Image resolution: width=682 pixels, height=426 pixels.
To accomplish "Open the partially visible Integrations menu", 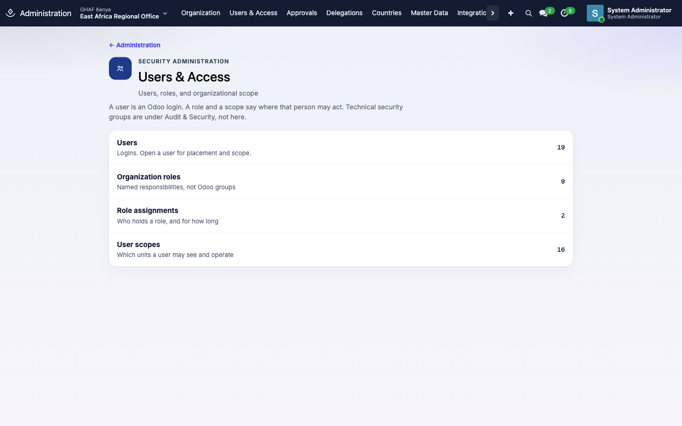I will (472, 13).
